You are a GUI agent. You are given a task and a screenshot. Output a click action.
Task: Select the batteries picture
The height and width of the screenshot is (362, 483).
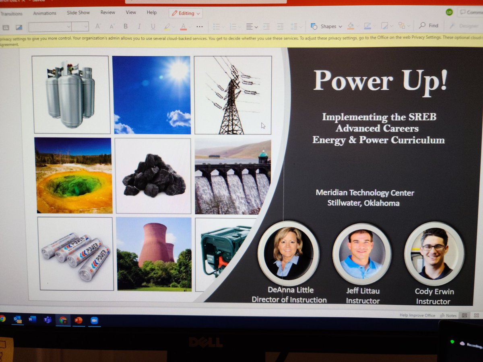click(75, 253)
